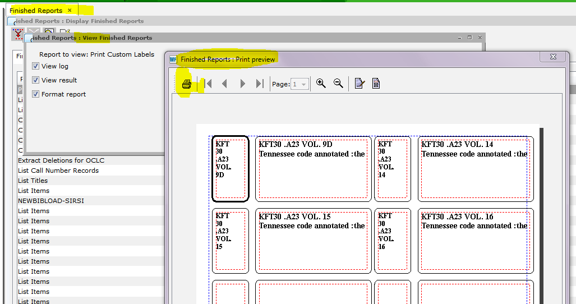
Task: Jump to last page of preview
Action: (x=259, y=84)
